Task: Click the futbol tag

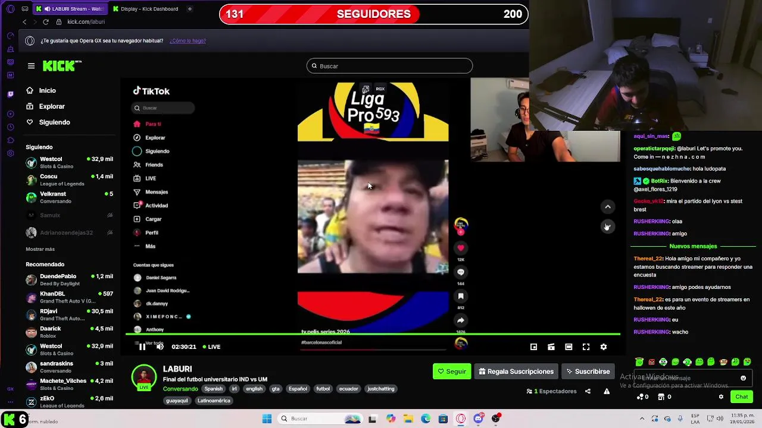Action: point(323,389)
